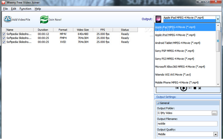This screenshot has width=223, height=139.
Task: Click the format list scroll down arrow
Action: (218, 84)
